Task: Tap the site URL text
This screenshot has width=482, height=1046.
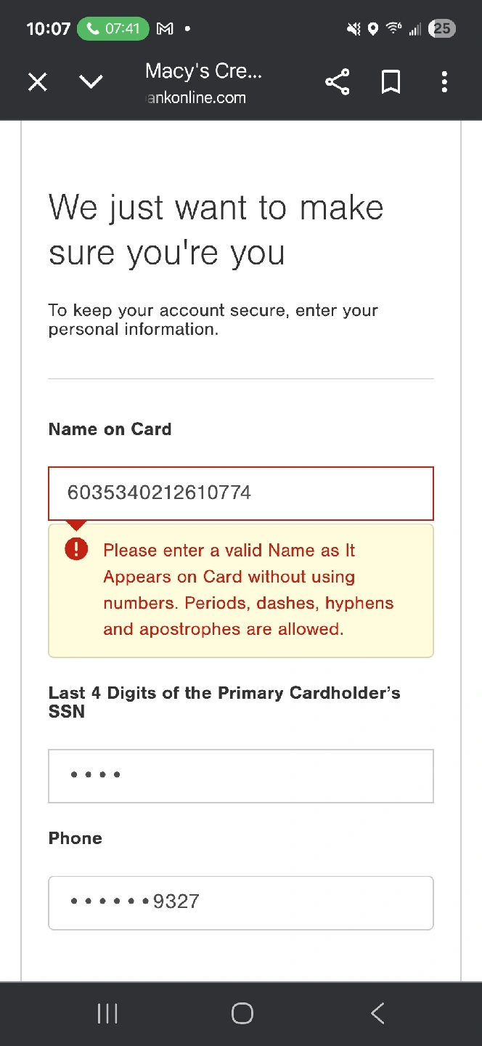Action: pos(196,97)
